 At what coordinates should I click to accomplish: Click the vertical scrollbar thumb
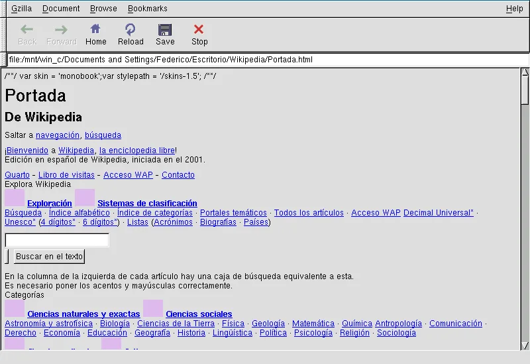[525, 90]
